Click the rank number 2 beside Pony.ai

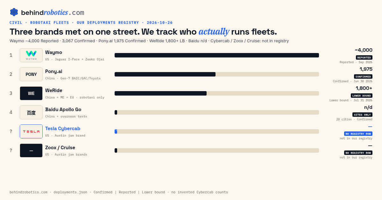coord(11,74)
